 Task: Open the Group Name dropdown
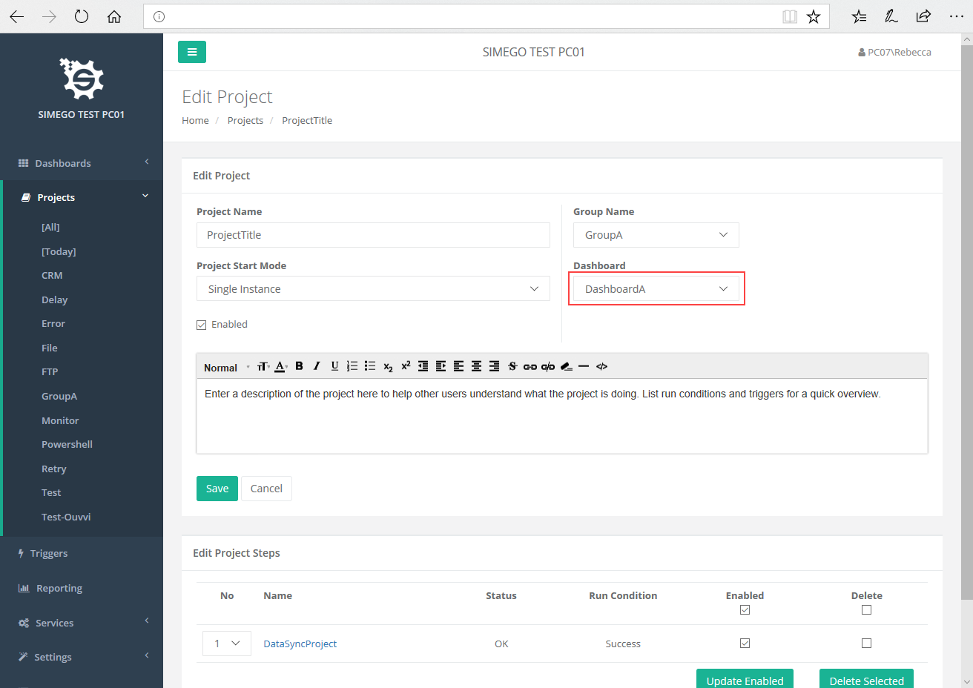click(x=656, y=235)
